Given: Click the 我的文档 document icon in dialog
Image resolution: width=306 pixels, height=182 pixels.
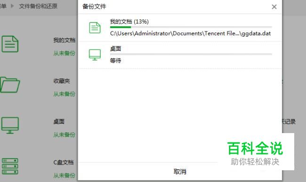Looking at the screenshot, I should point(95,28).
